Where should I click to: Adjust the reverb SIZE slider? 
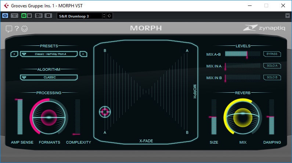pyautogui.click(x=214, y=116)
